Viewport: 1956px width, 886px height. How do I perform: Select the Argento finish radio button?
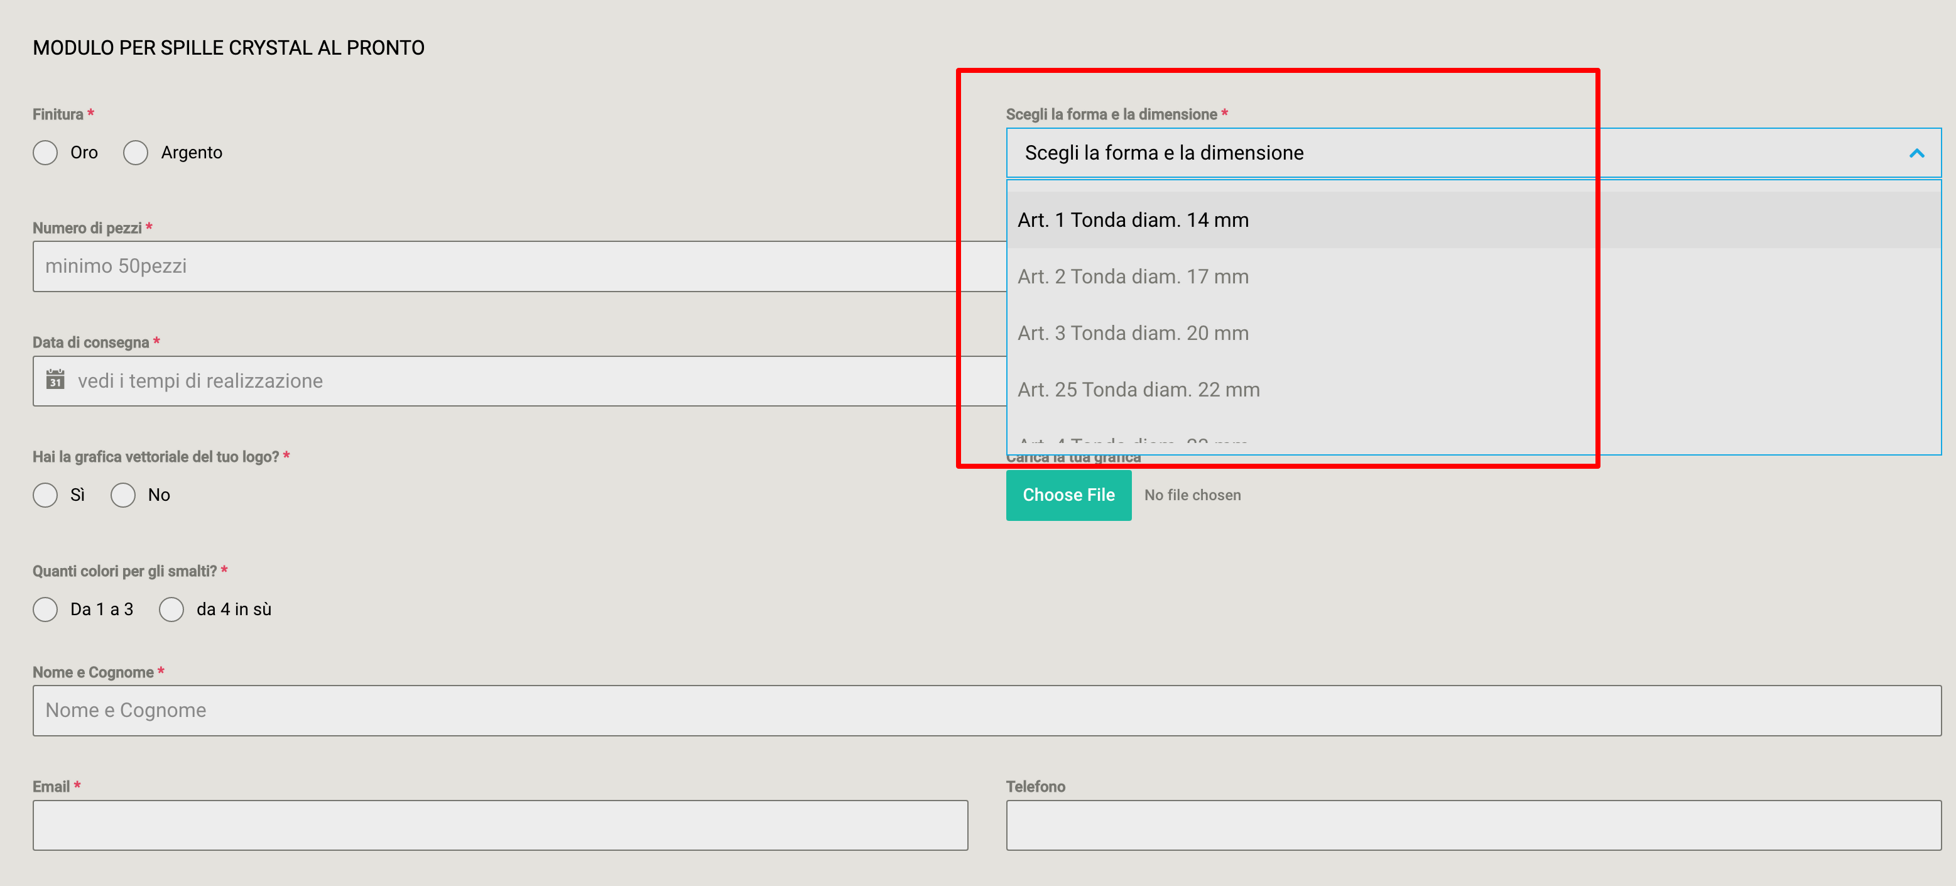tap(136, 153)
